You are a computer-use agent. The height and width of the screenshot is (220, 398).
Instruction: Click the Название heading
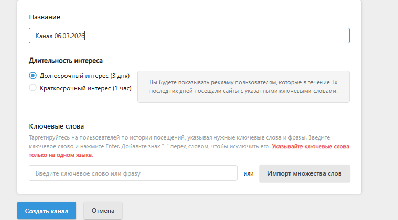click(44, 17)
